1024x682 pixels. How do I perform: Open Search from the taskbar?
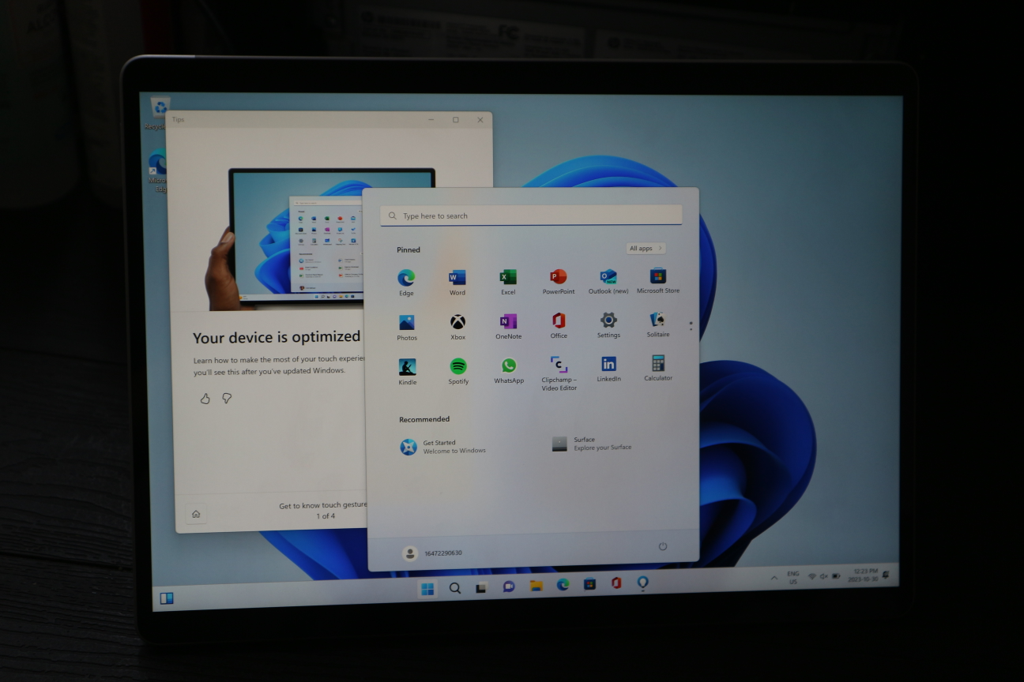(x=455, y=587)
